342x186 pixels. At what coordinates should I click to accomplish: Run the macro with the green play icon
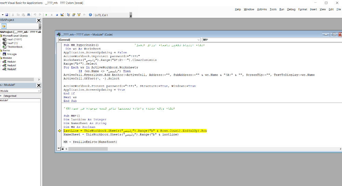46,15
